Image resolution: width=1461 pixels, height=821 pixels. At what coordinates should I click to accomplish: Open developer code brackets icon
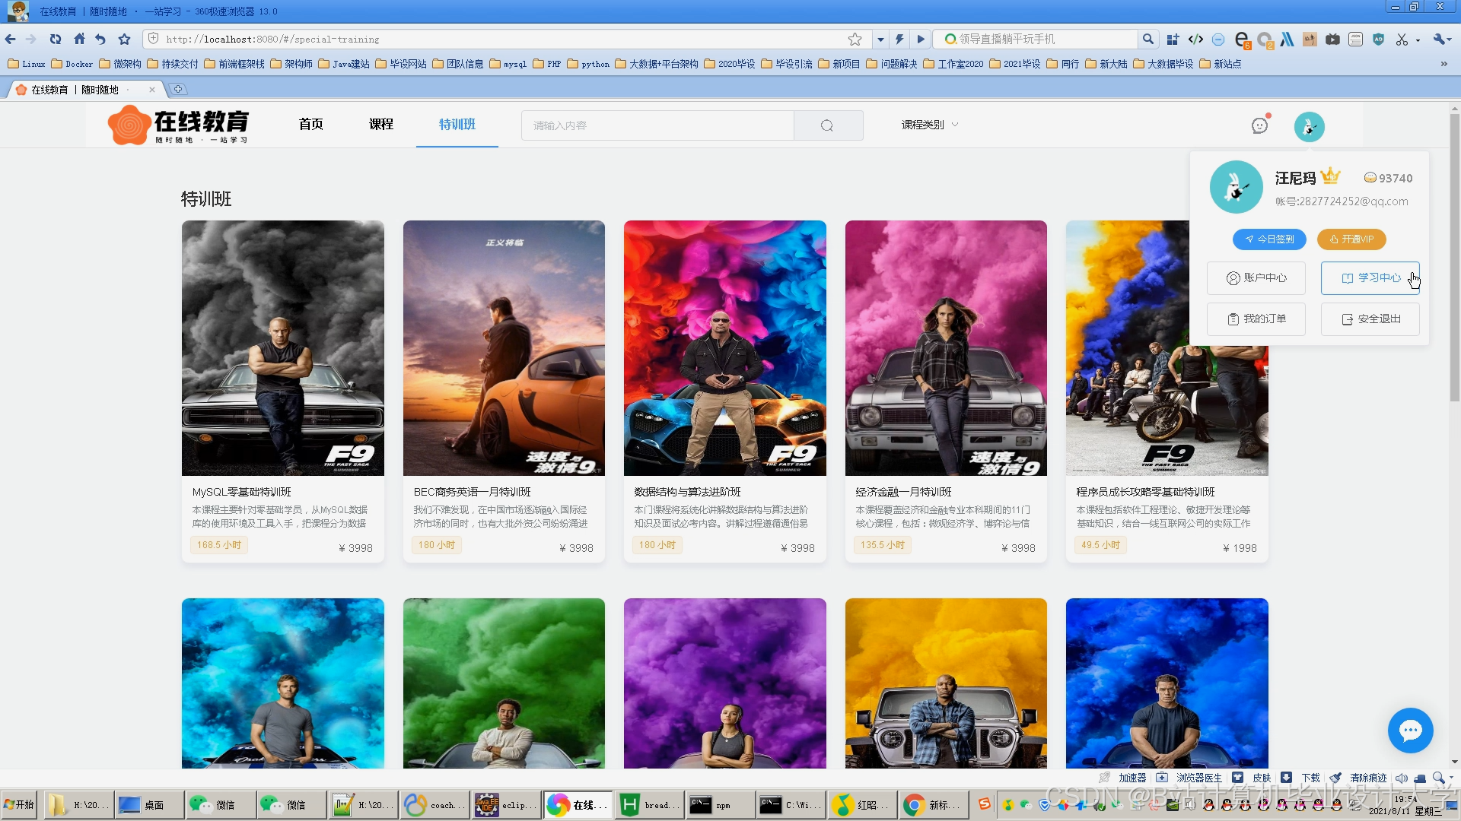tap(1195, 39)
